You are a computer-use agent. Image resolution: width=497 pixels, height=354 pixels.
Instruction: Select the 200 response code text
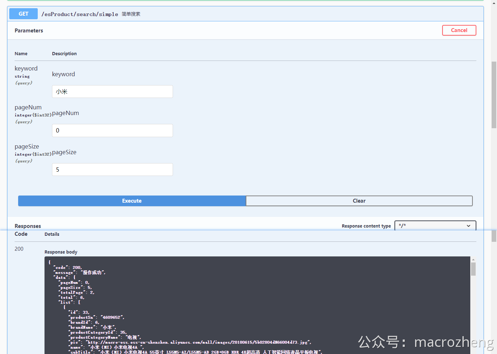point(19,249)
